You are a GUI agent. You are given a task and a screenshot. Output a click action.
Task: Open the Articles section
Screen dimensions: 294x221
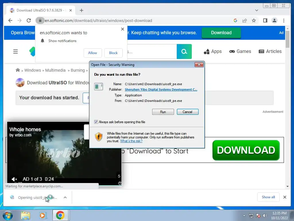(270, 51)
